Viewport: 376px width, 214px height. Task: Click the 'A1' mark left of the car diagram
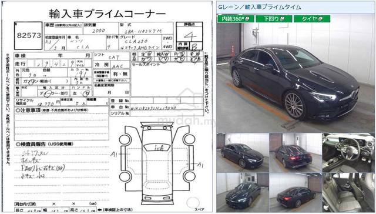click(113, 155)
